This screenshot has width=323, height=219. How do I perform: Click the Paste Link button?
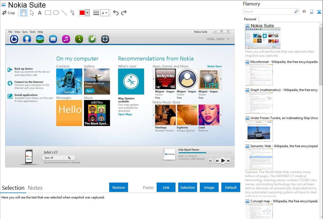(x=166, y=187)
